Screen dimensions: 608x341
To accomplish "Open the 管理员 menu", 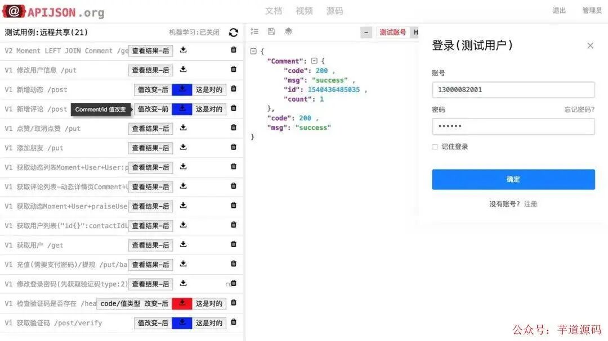I will [592, 11].
